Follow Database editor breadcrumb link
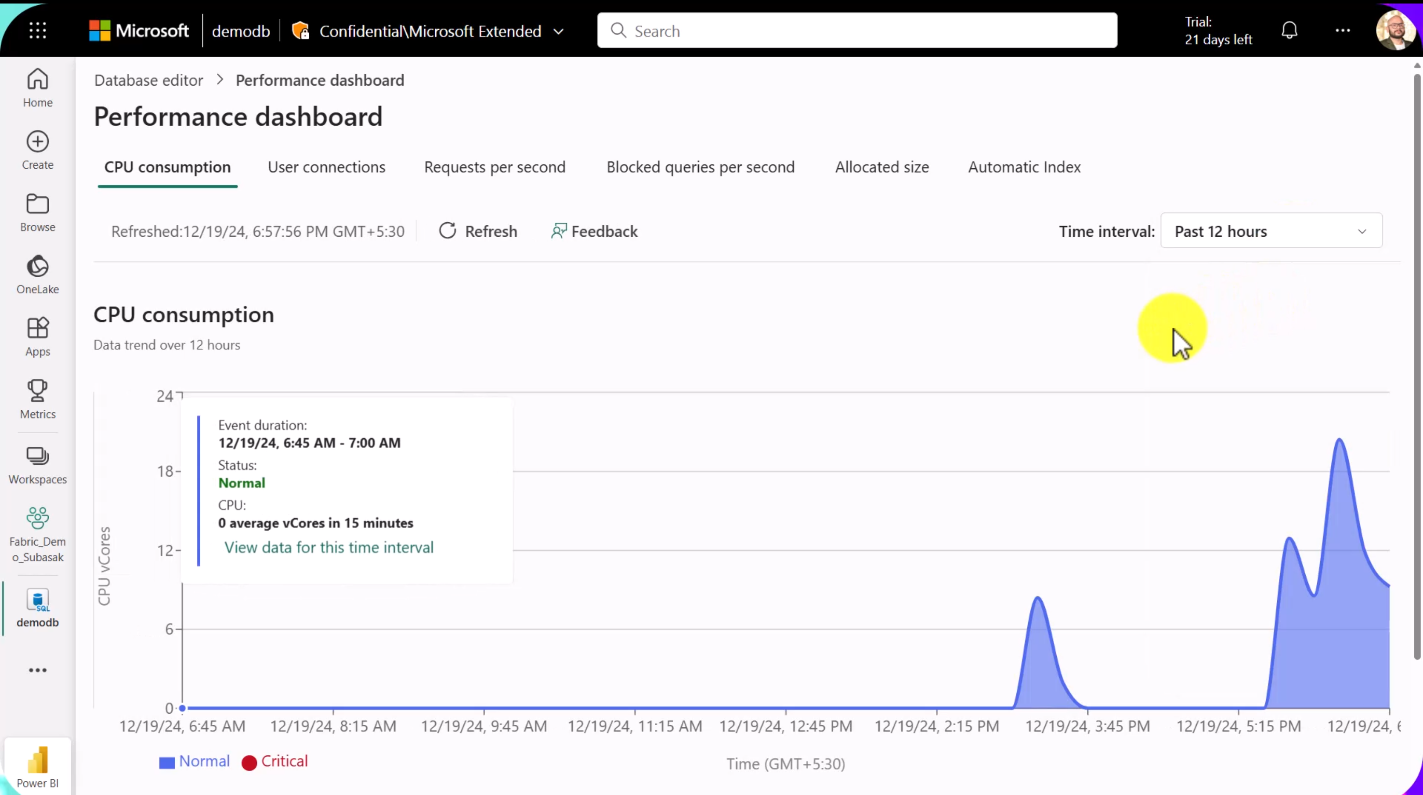Viewport: 1423px width, 795px height. point(148,80)
